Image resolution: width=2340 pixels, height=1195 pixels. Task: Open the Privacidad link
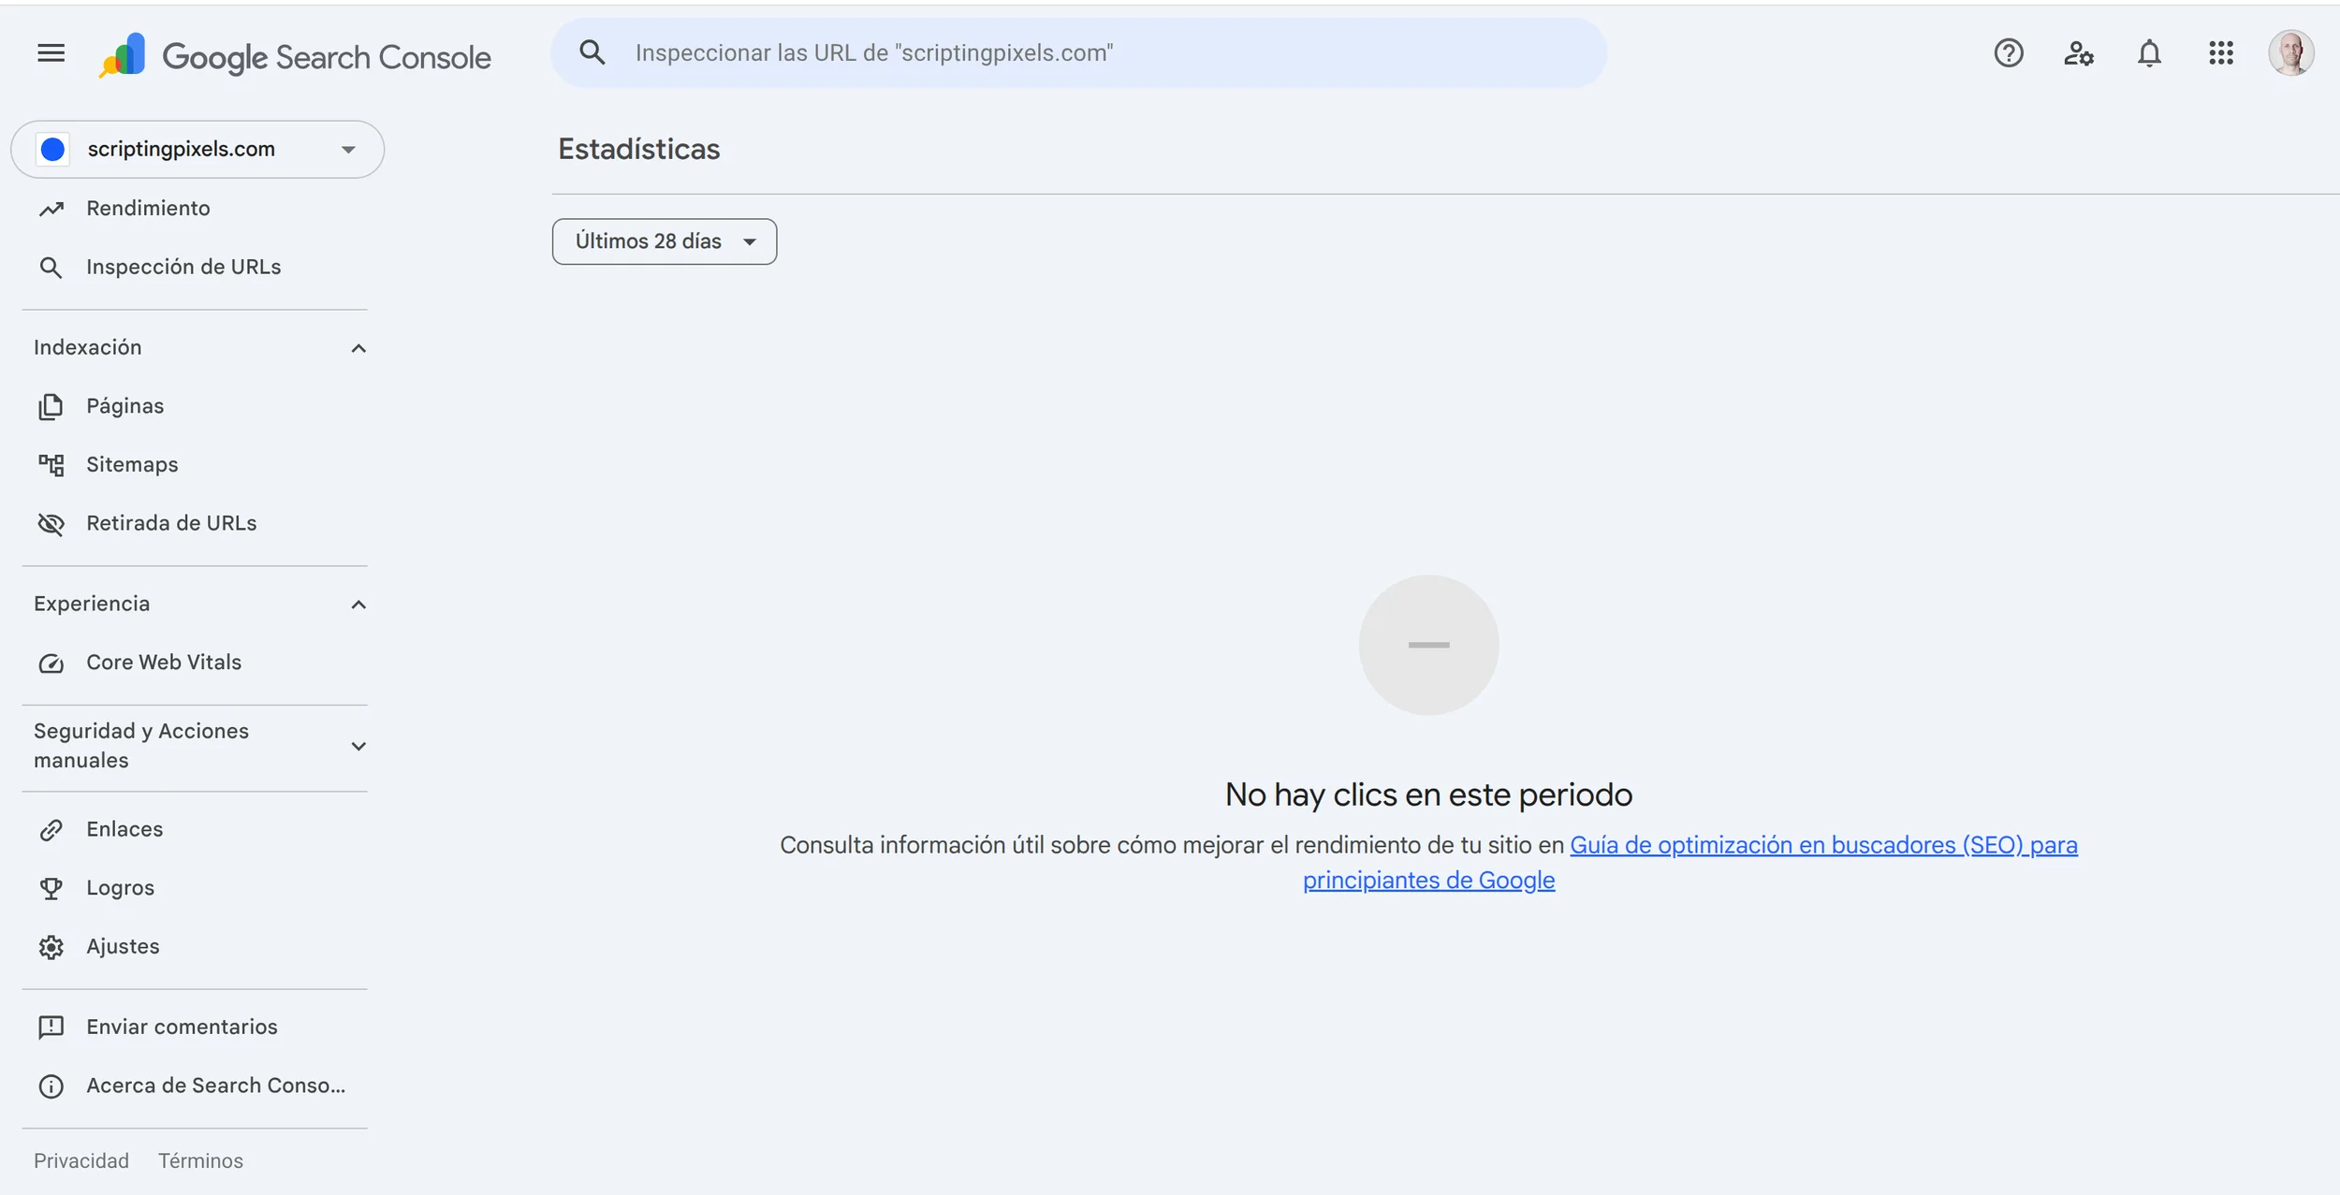[81, 1161]
